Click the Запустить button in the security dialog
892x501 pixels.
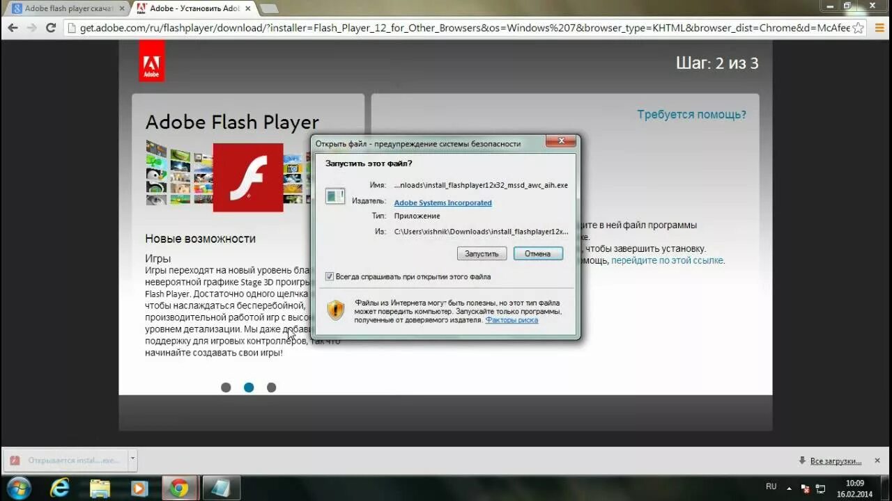coord(482,254)
